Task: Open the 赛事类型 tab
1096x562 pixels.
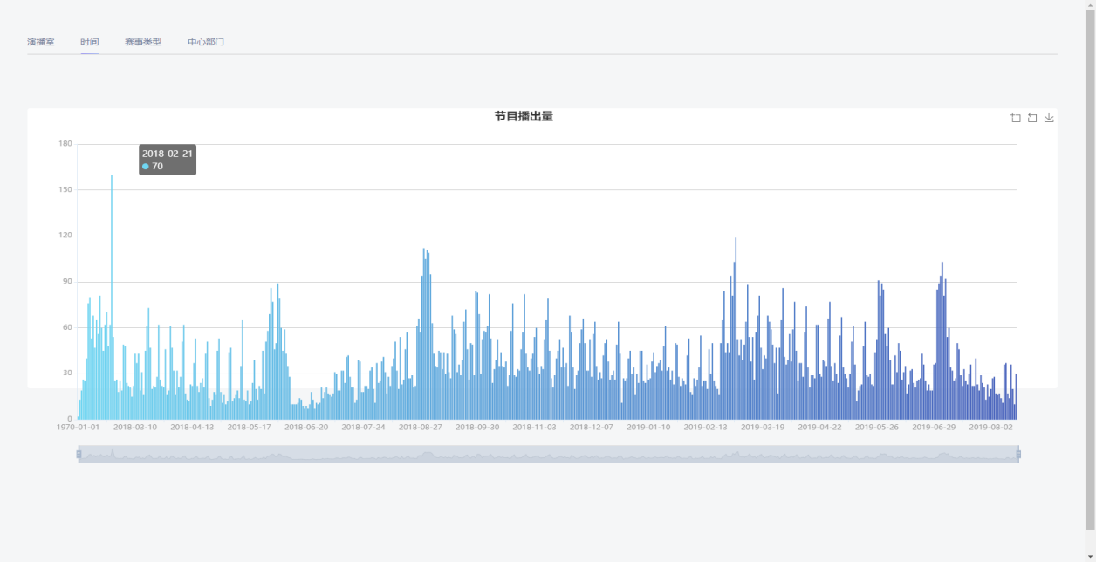Action: [143, 42]
